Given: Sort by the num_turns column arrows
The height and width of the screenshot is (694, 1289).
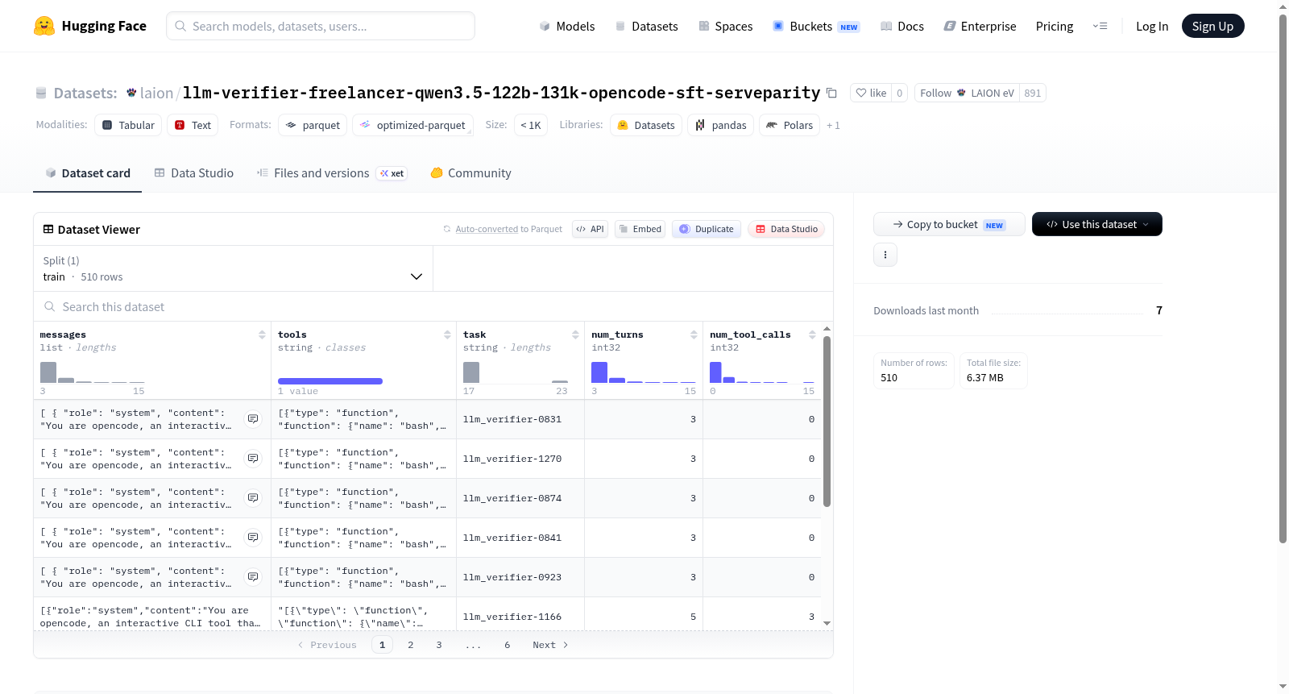Looking at the screenshot, I should point(694,335).
